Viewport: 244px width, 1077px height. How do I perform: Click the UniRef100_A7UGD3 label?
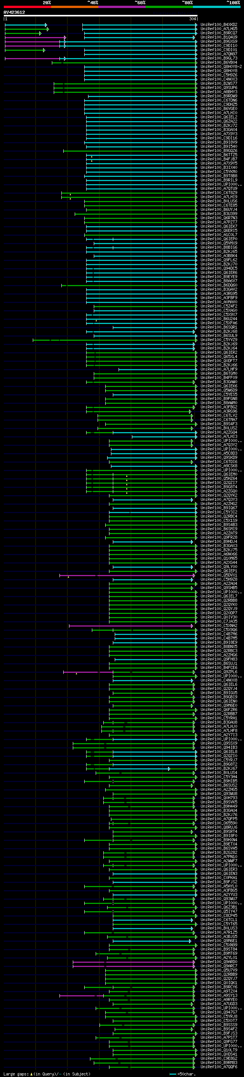coord(219,1004)
